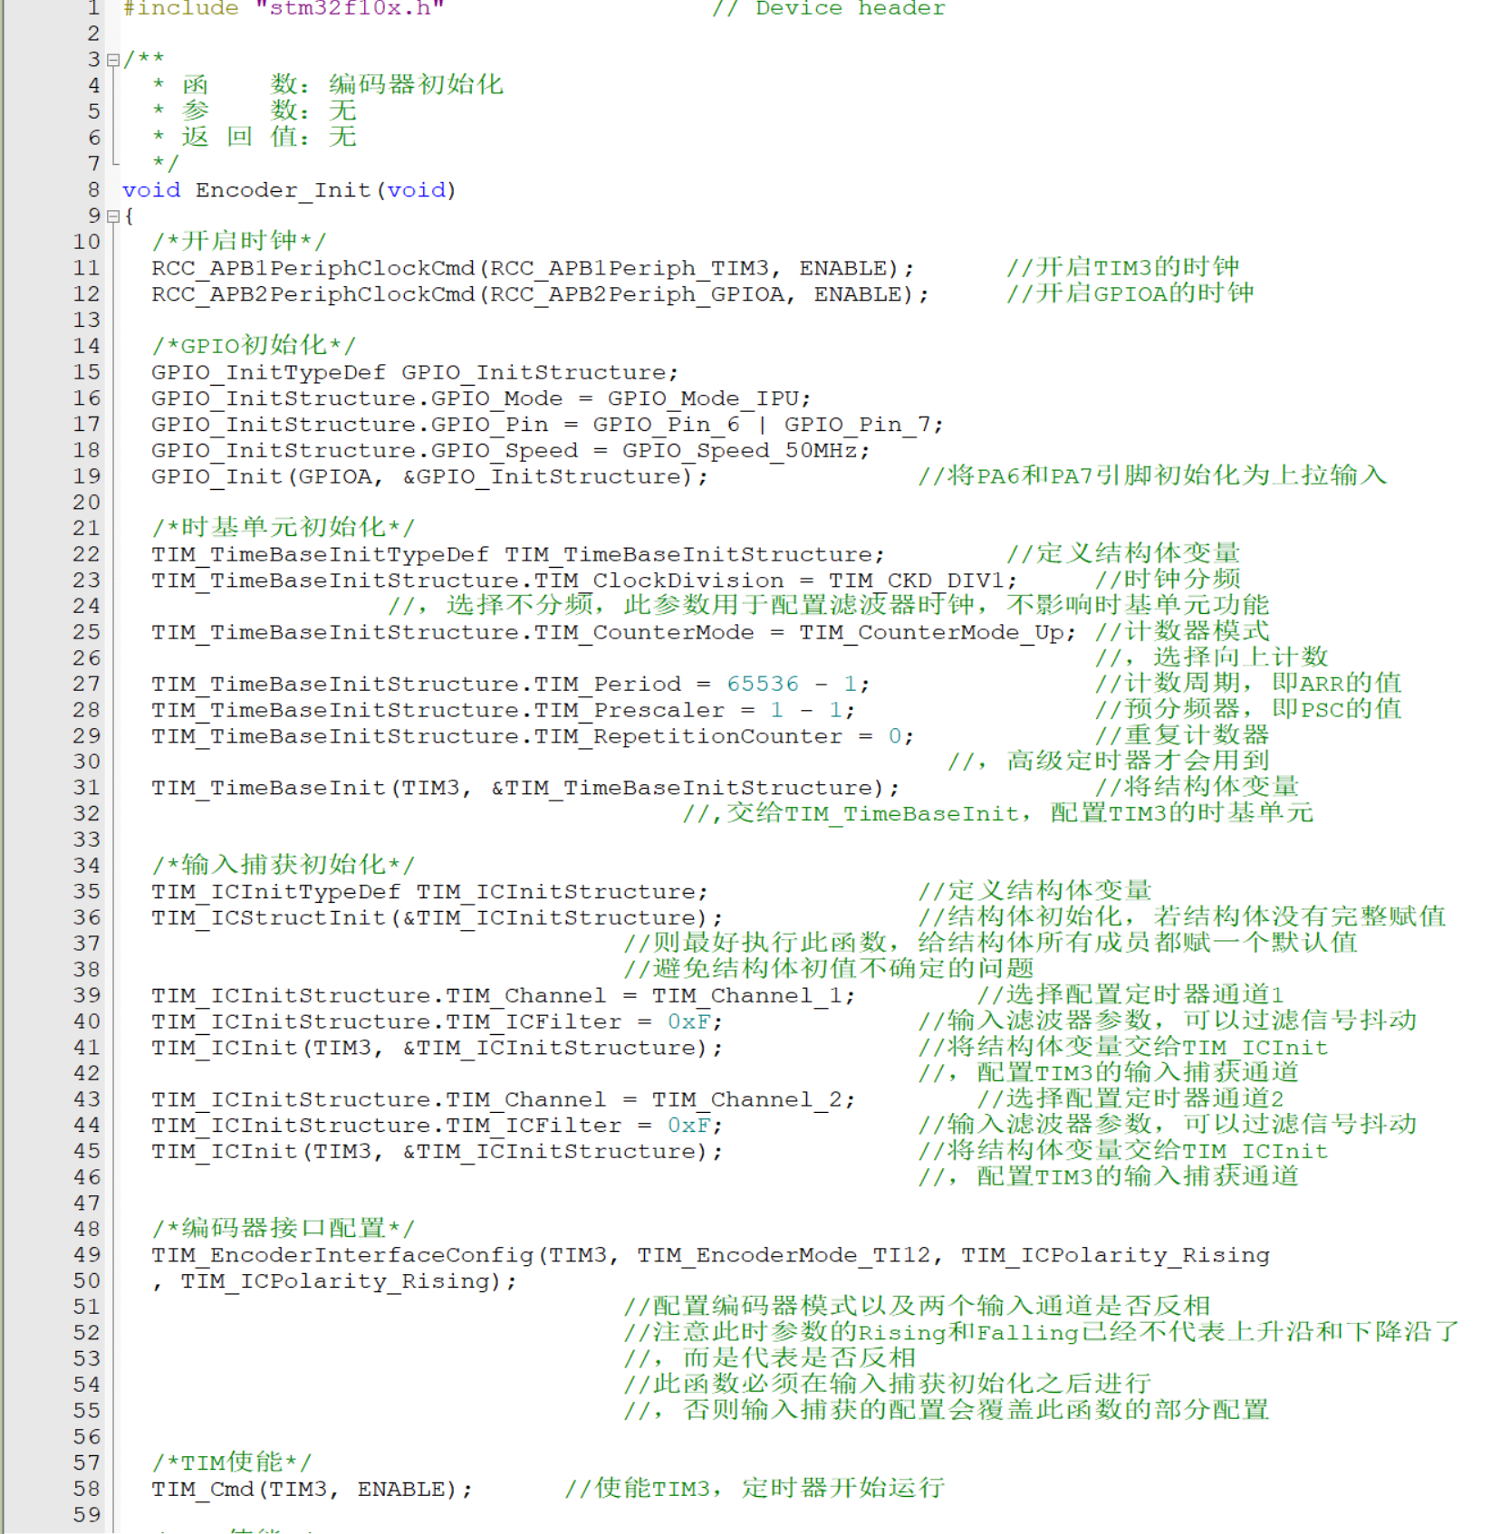Click line number 27 in the gutter
Screen dimensions: 1491x1534
pos(86,684)
